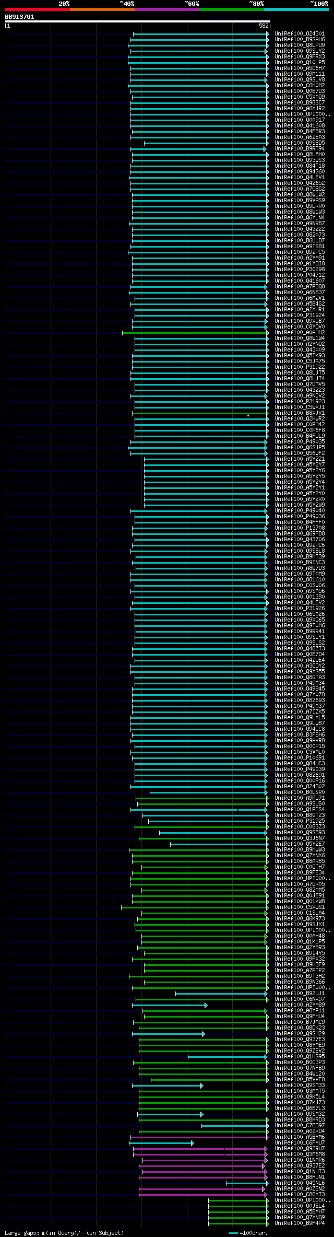The width and height of the screenshot is (334, 1237).
Task: Select UniRef100_B9GSC7 label
Action: (x=300, y=103)
